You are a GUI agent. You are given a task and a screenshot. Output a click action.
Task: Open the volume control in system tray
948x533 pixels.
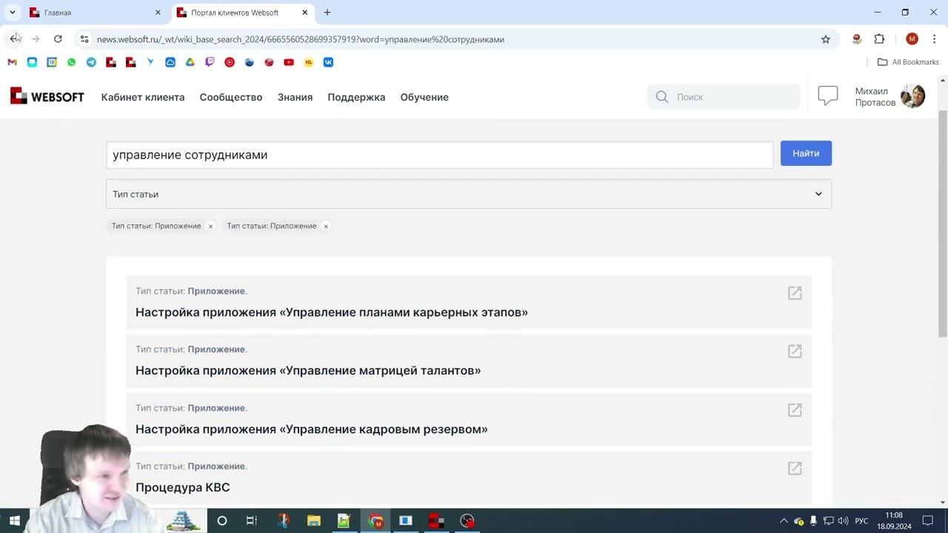pyautogui.click(x=843, y=521)
